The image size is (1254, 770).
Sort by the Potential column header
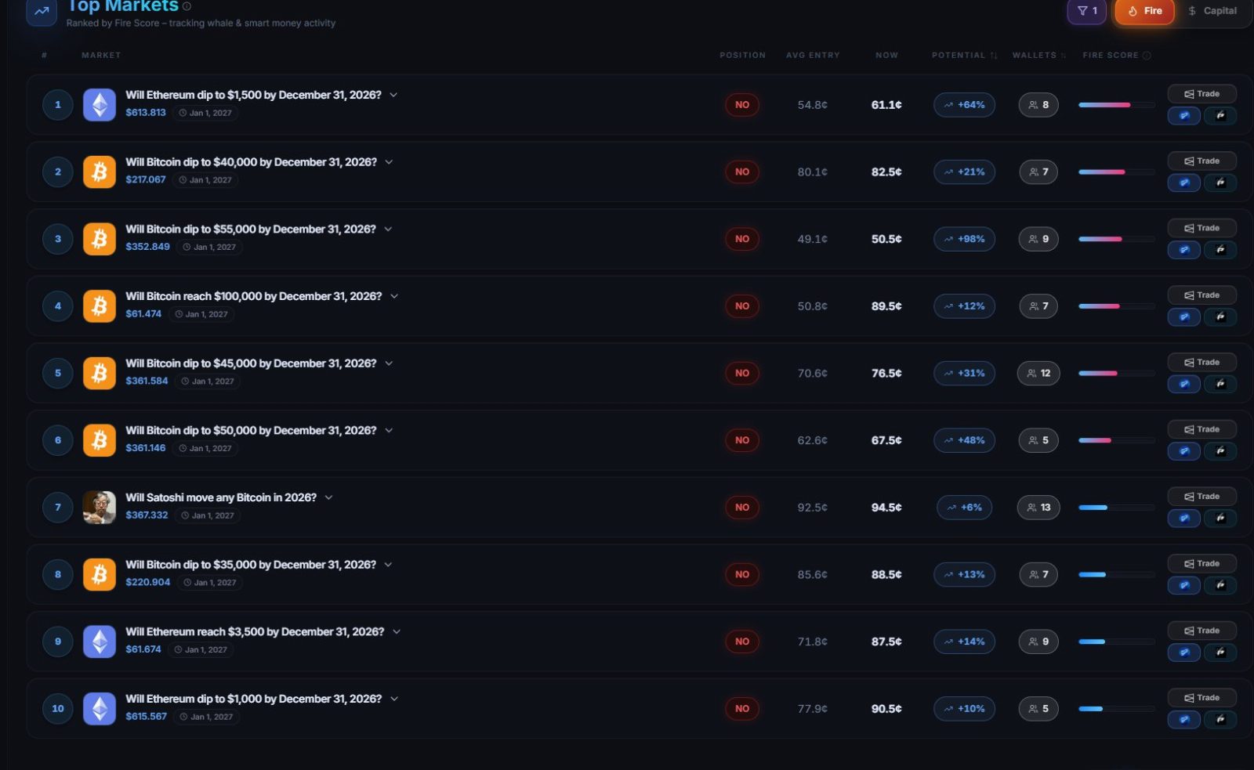point(964,56)
